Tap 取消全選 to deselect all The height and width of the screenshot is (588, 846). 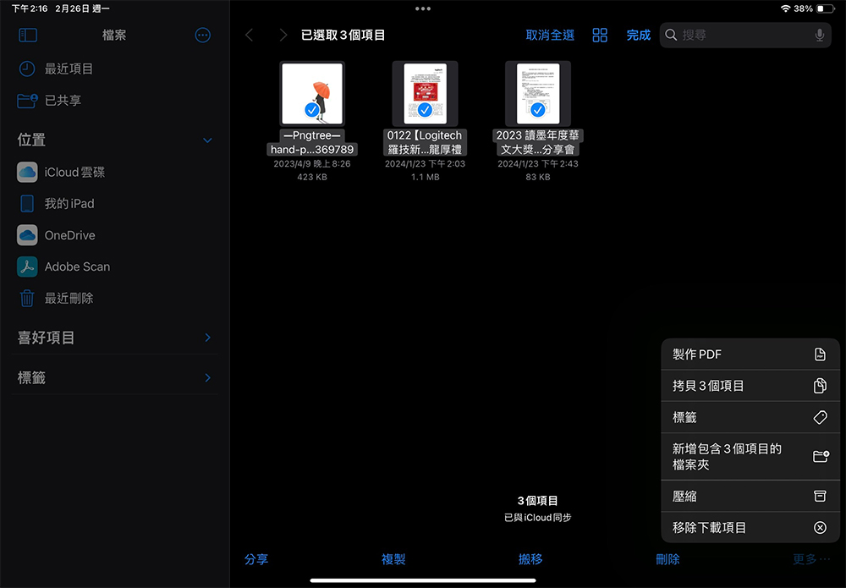(x=550, y=35)
